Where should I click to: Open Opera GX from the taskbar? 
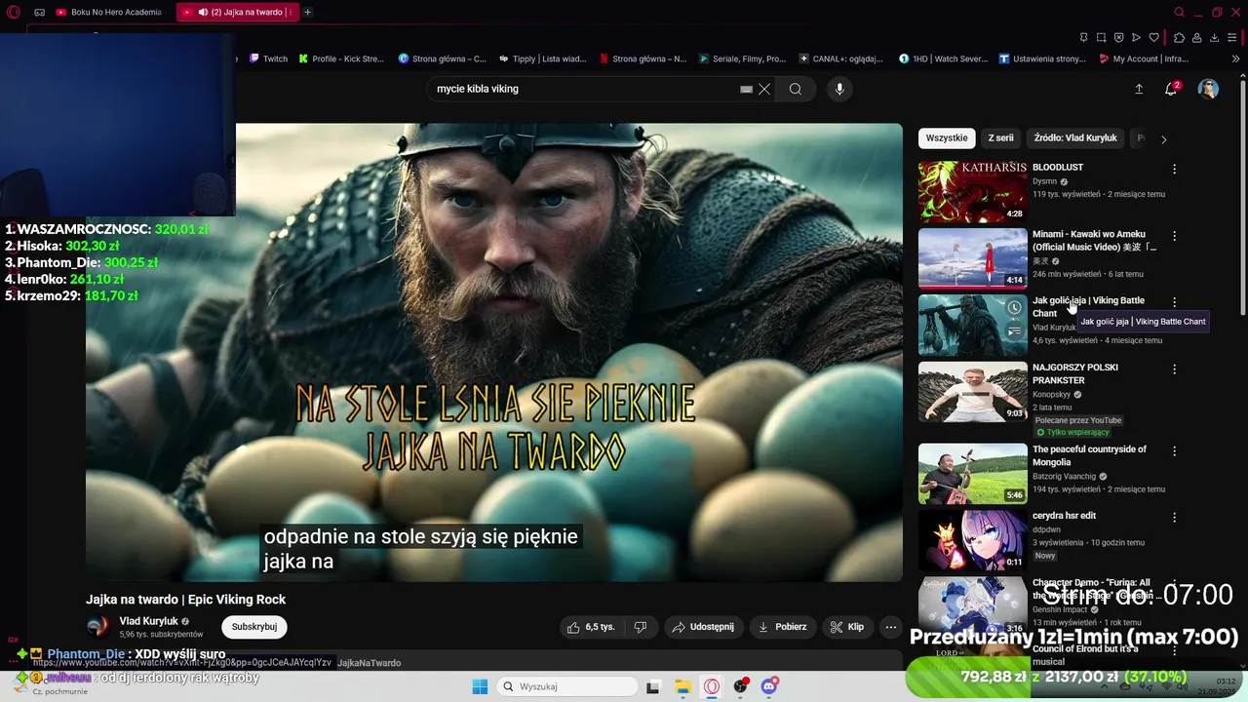[712, 686]
